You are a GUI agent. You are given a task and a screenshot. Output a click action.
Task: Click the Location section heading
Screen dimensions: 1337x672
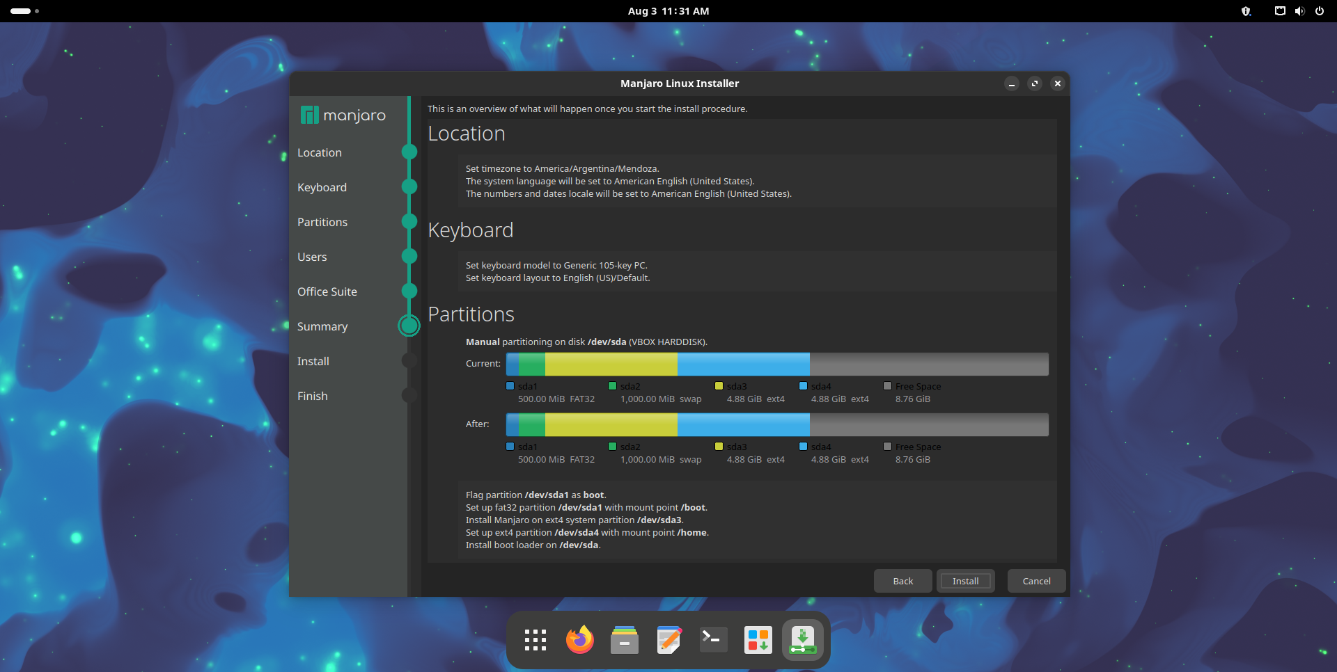[x=467, y=134]
